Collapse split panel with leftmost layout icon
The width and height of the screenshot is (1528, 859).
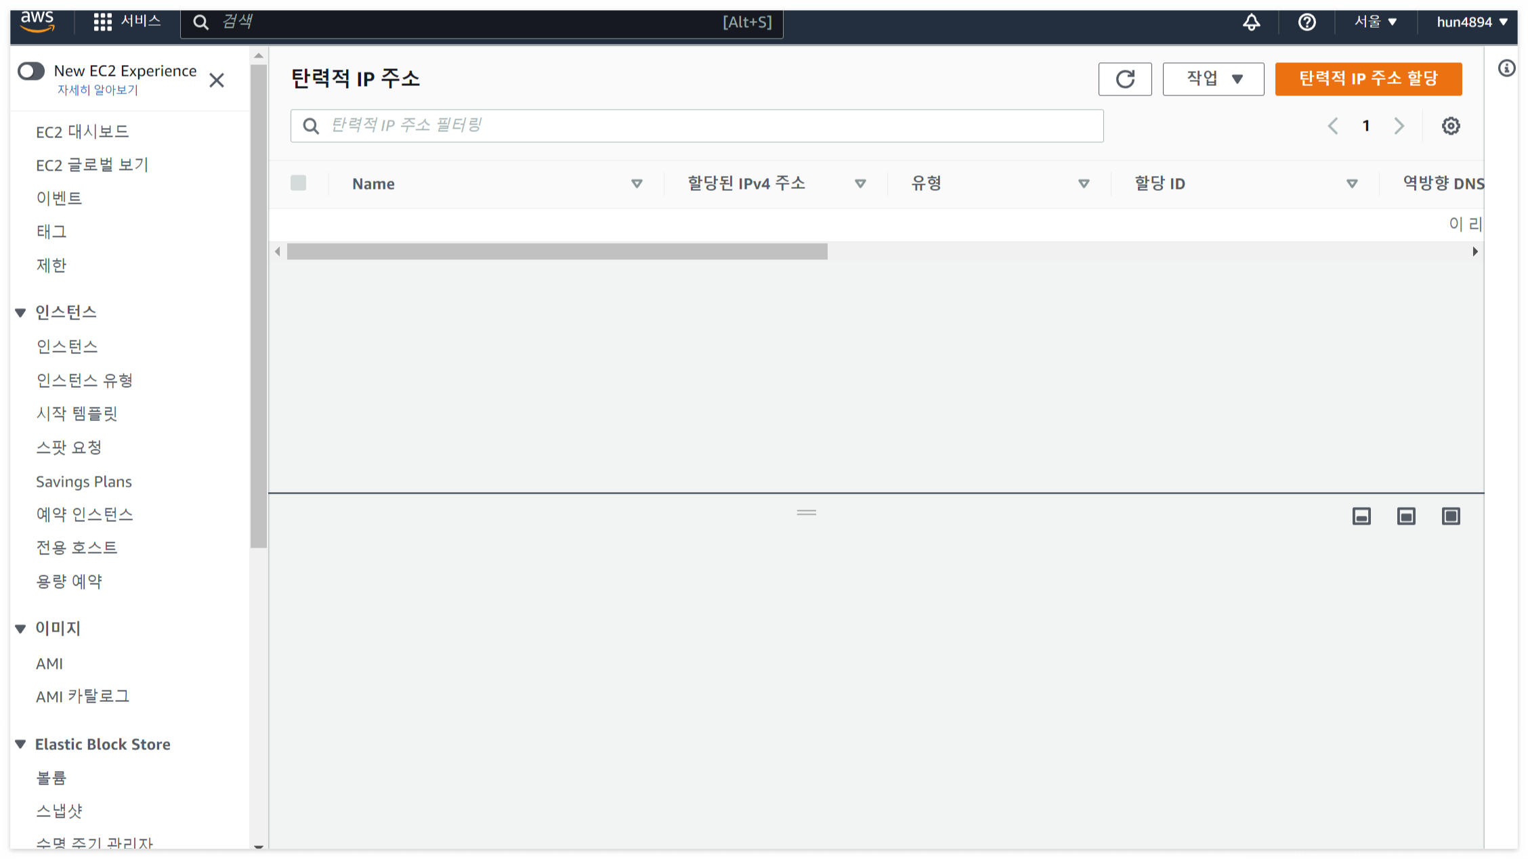[x=1361, y=516]
